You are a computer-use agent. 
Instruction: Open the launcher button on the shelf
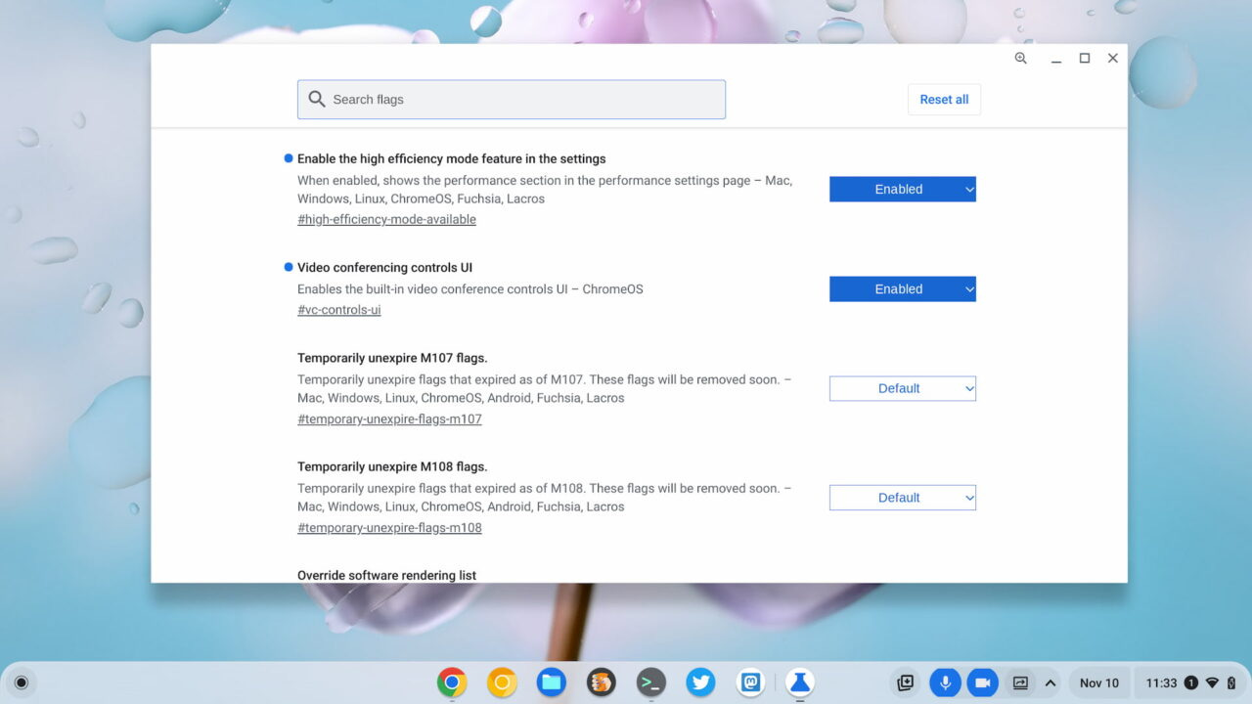point(22,682)
